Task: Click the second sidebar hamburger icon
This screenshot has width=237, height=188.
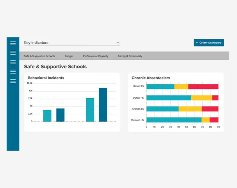Action: (x=13, y=53)
